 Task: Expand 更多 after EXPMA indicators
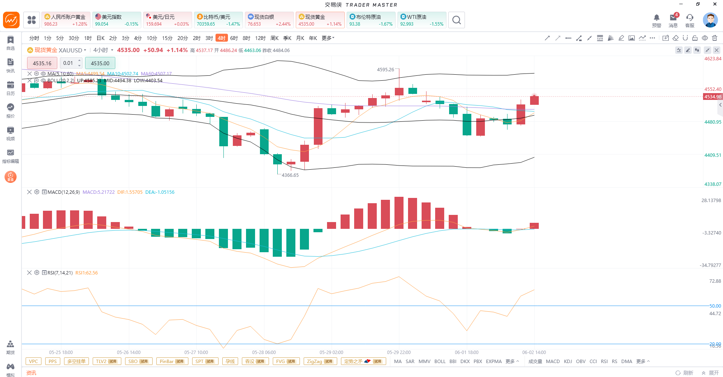coord(512,362)
